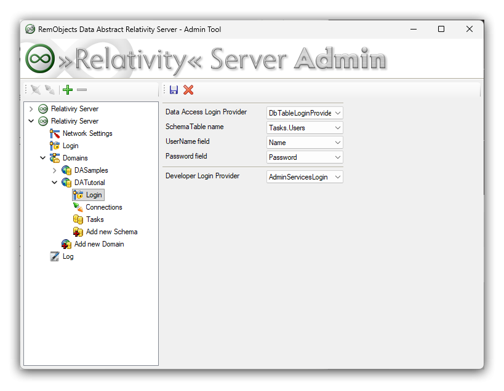Image resolution: width=504 pixels, height=391 pixels.
Task: Click the lock icon of DATutorial Login
Action: 78,195
